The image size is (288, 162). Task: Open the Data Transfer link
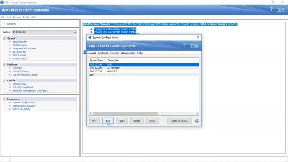point(19,42)
